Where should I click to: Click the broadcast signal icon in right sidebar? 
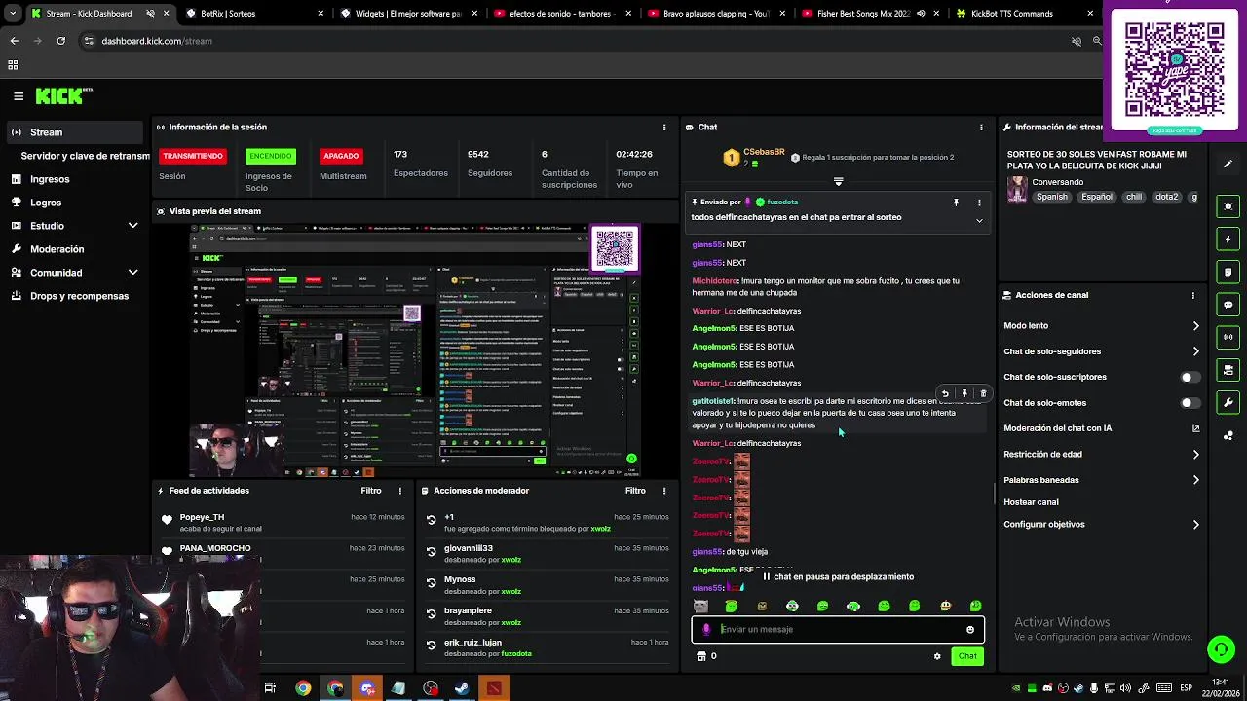pyautogui.click(x=1228, y=337)
